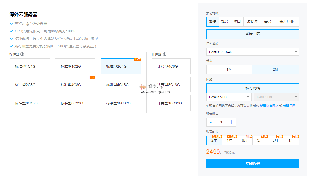Open the 新建私有网络 link

269,106
